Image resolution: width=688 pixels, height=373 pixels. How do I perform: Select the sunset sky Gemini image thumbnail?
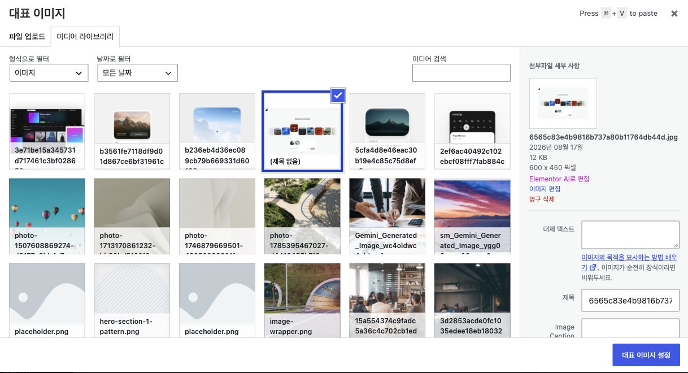click(472, 216)
